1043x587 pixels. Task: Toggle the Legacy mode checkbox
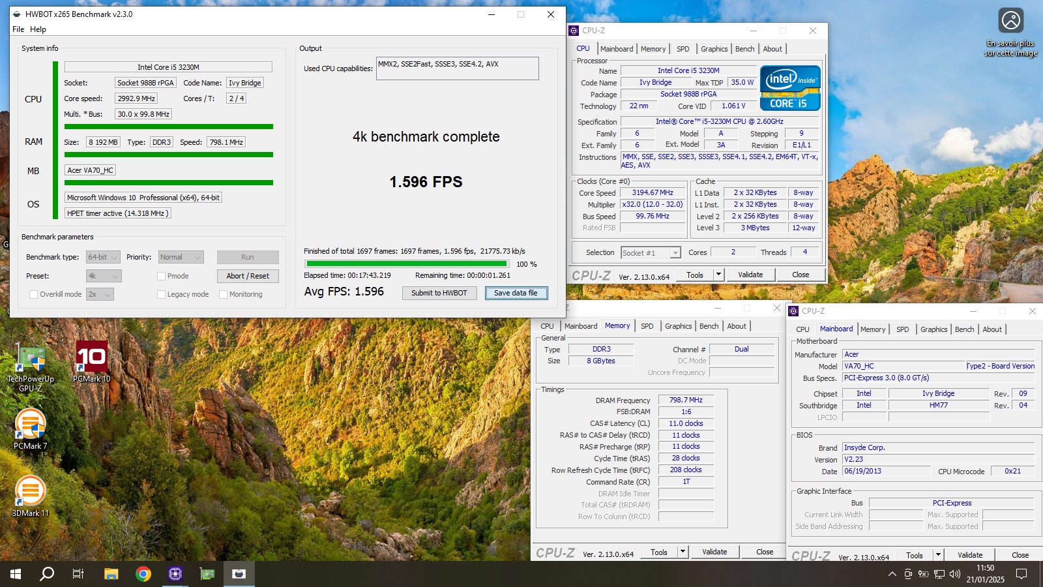(x=161, y=294)
